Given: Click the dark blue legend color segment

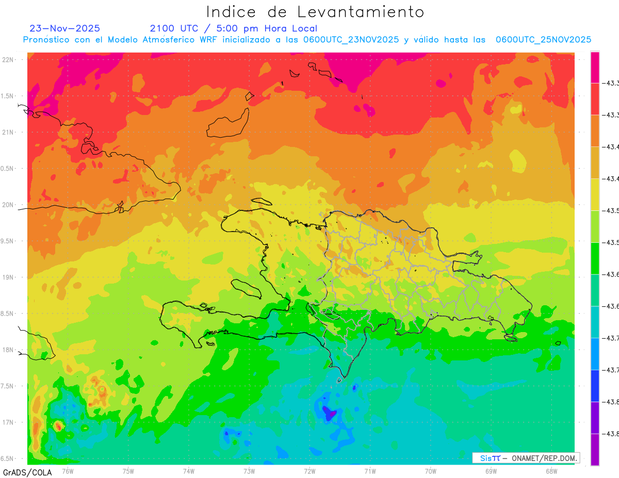Looking at the screenshot, I should tap(595, 386).
